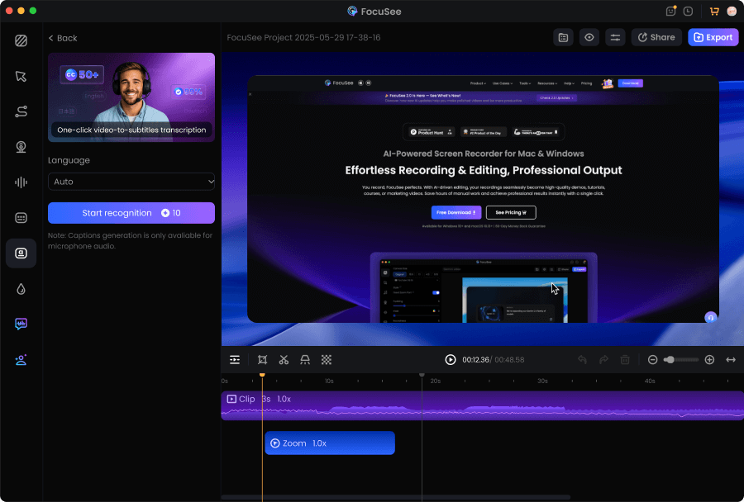Click the Export button

[713, 37]
